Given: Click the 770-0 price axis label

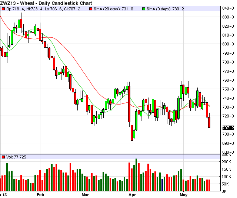Looking at the screenshot, I should 228,71.
